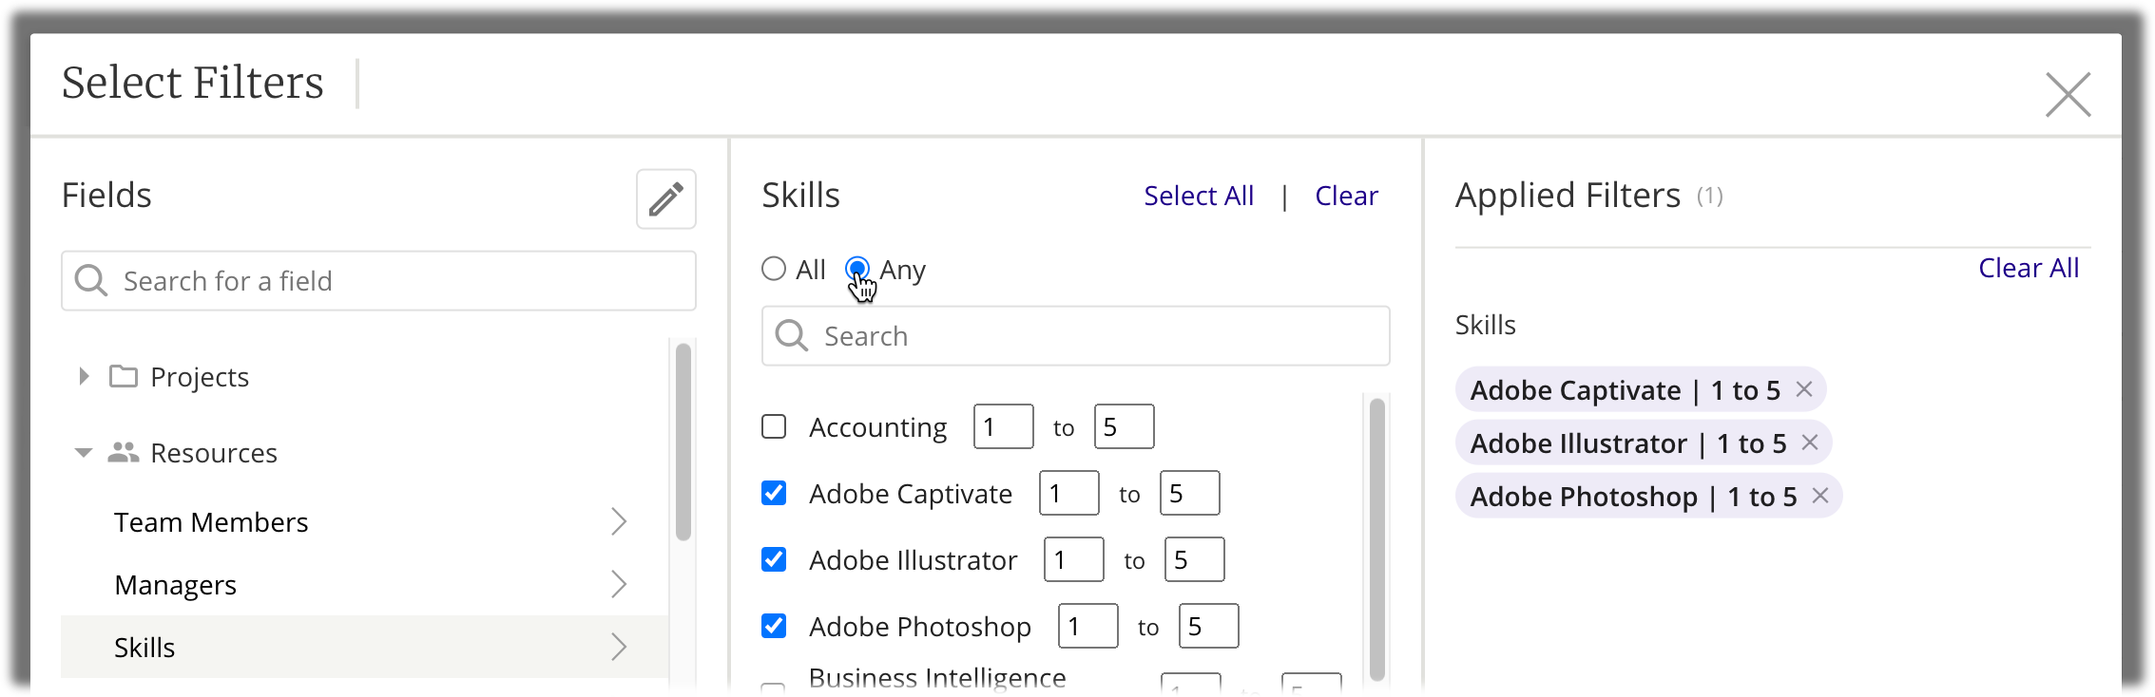Click the Adobe Photoshop skill label

pos(920,627)
